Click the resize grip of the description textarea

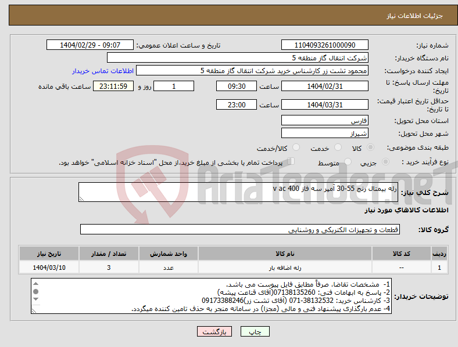pyautogui.click(x=81, y=199)
